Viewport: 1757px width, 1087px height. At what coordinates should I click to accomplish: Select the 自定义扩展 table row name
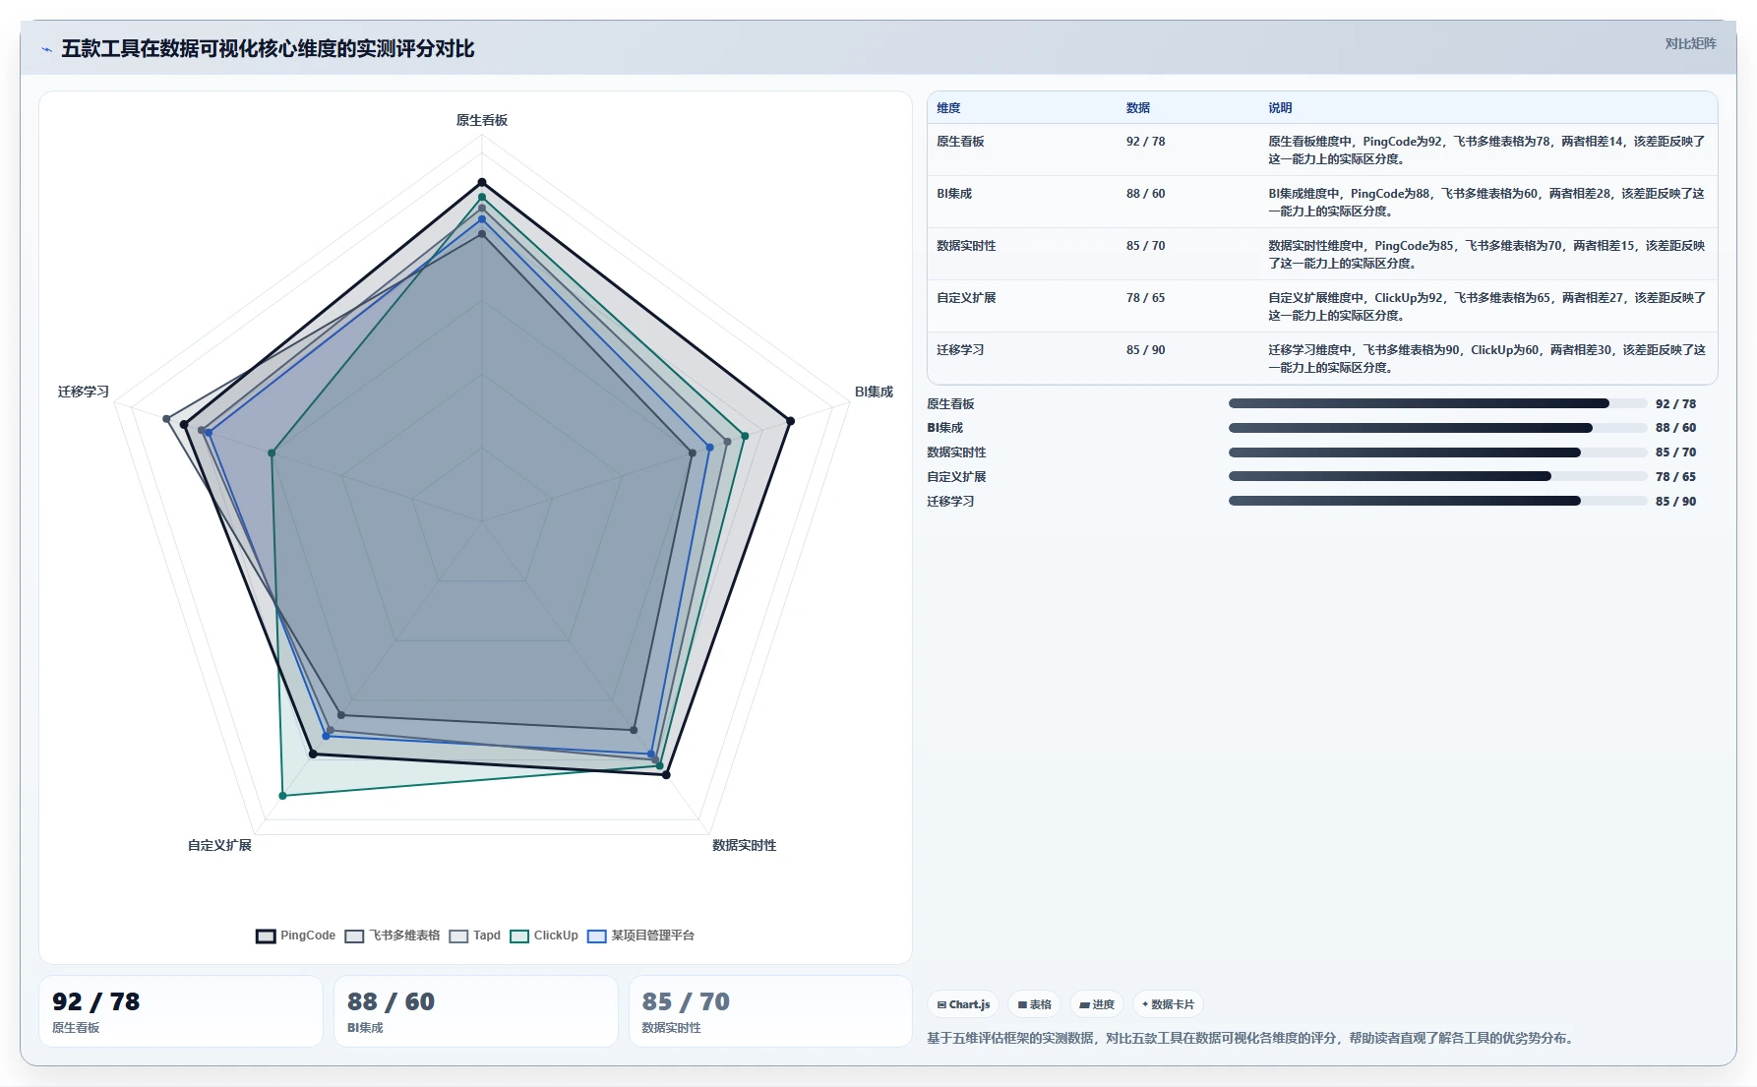tap(966, 298)
